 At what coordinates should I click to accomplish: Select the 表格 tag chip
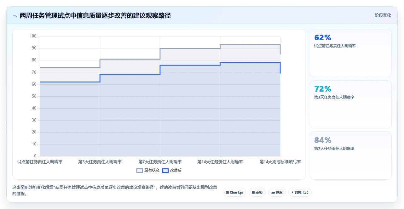(x=257, y=192)
